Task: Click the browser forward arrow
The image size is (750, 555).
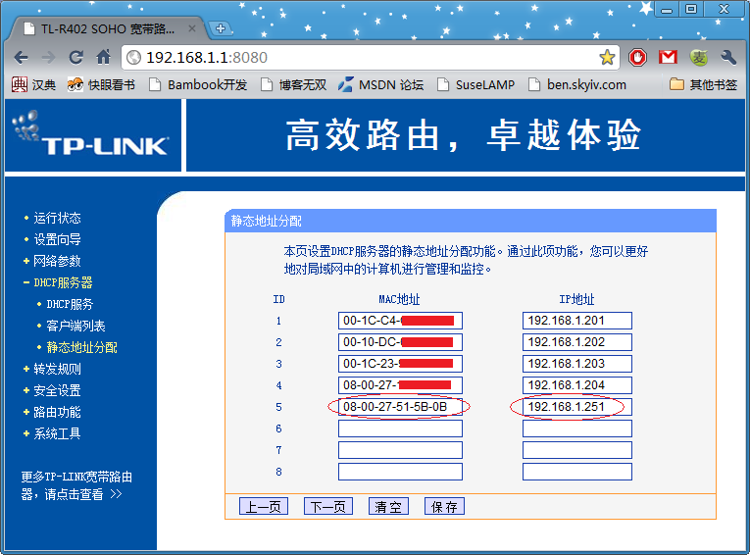Action: (48, 58)
